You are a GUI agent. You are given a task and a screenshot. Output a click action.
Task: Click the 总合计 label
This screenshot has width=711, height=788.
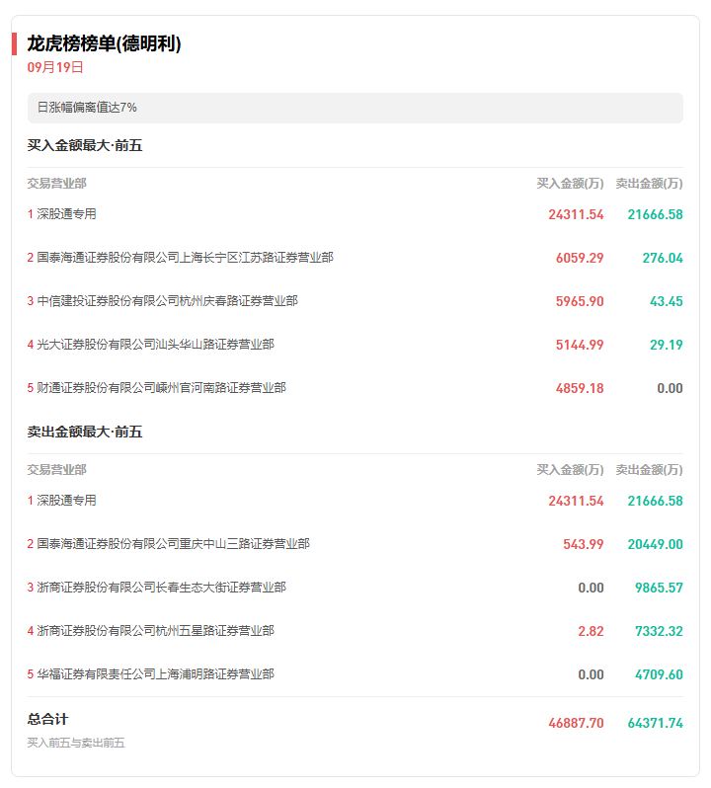[47, 719]
